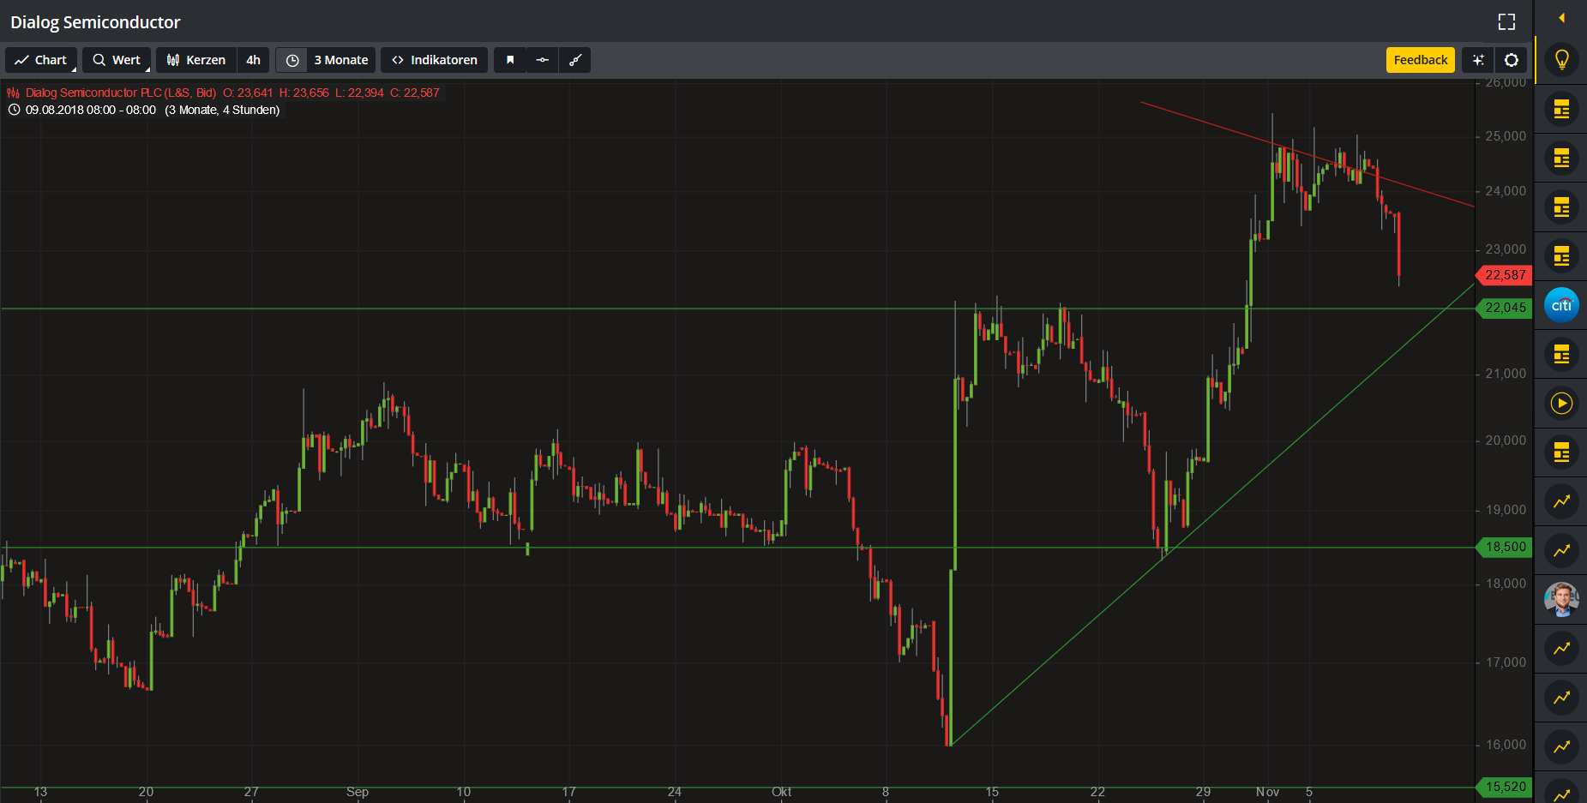The height and width of the screenshot is (803, 1587).
Task: Click the clock icon before 3 Monate
Action: coord(292,60)
